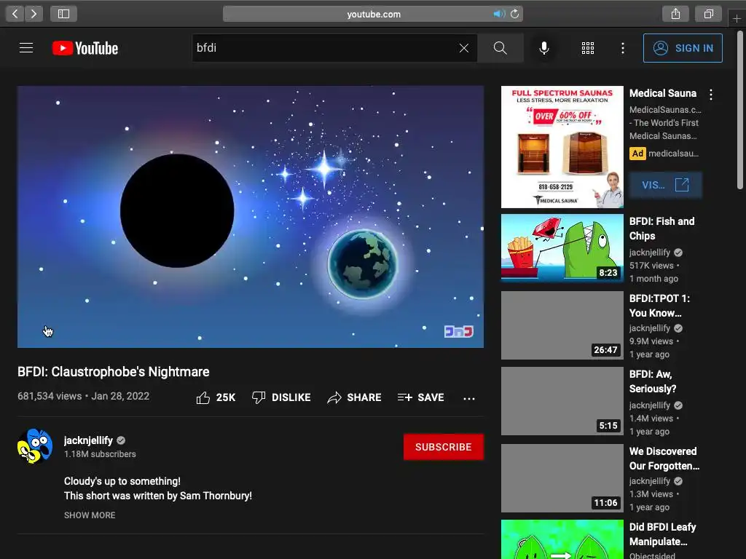The width and height of the screenshot is (746, 559).
Task: Open the 'Medical Sauna' ad title
Action: tap(663, 93)
